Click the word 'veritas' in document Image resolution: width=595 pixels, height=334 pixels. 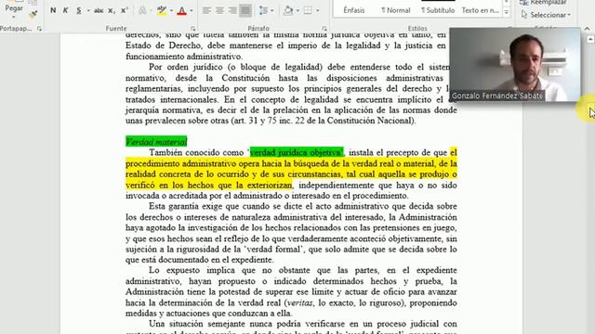(299, 303)
